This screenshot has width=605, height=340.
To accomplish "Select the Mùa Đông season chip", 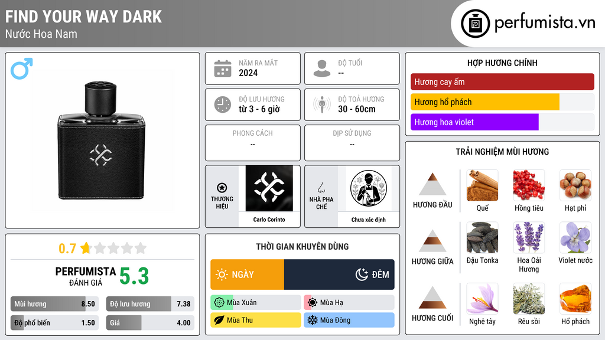I will tap(349, 320).
